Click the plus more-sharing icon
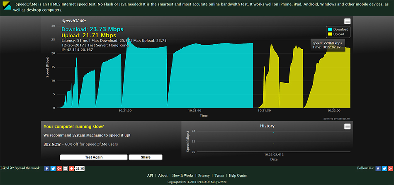The width and height of the screenshot is (394, 185). point(72,169)
